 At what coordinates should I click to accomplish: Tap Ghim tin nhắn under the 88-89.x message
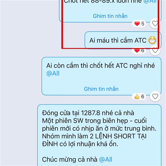pyautogui.click(x=110, y=16)
